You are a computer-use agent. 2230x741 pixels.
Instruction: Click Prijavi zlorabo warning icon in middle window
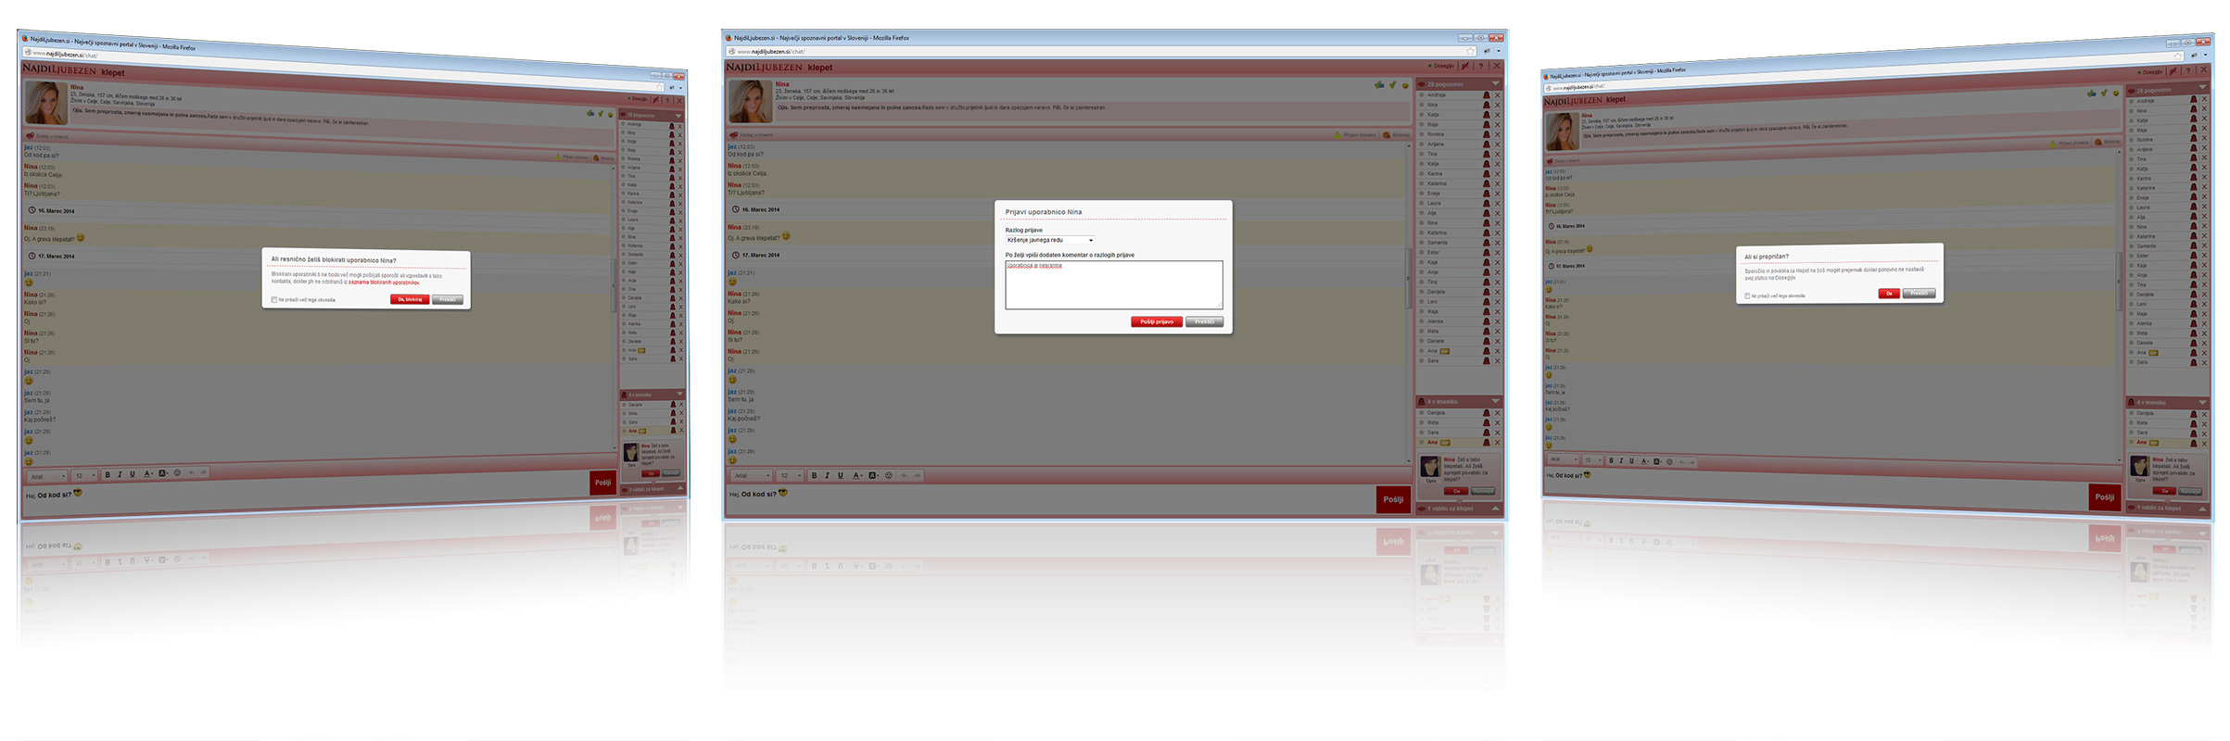click(1337, 135)
